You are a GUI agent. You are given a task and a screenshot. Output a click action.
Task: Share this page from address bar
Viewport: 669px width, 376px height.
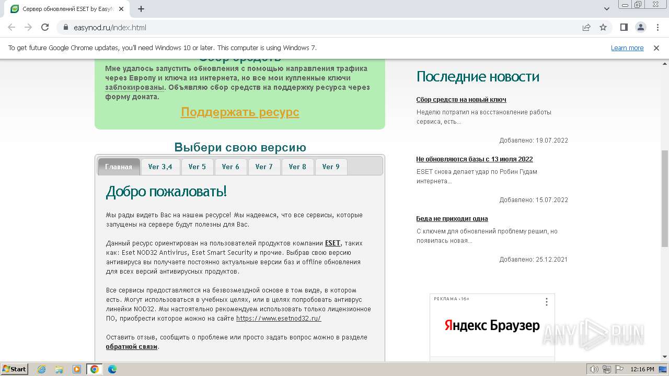pos(586,28)
